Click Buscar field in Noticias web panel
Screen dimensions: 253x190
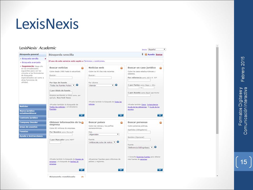point(100,78)
